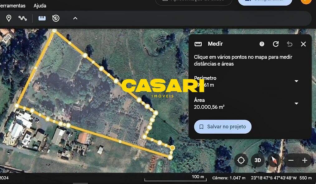
Task: Expand the Área units dropdown
Action: point(296,103)
